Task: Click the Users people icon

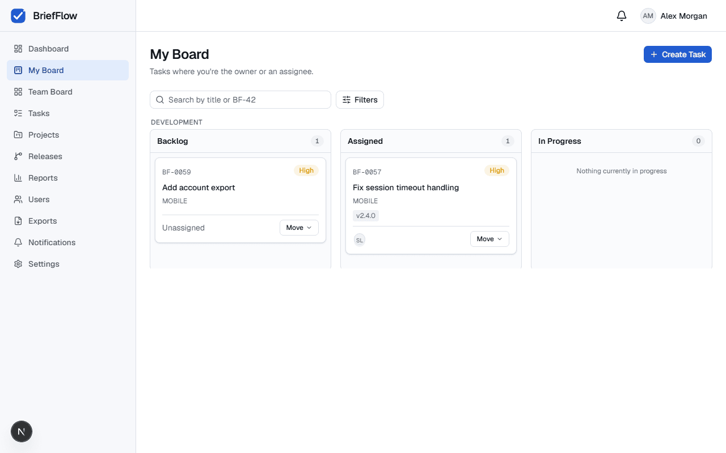Action: (x=18, y=199)
